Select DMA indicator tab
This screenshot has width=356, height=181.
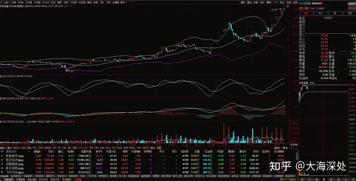[29, 147]
